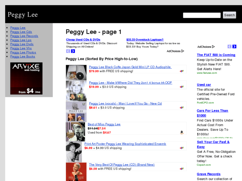Image resolution: width=242 pixels, height=181 pixels.
Task: Click Sorted By Price High-to-Low heading
Action: click(102, 59)
